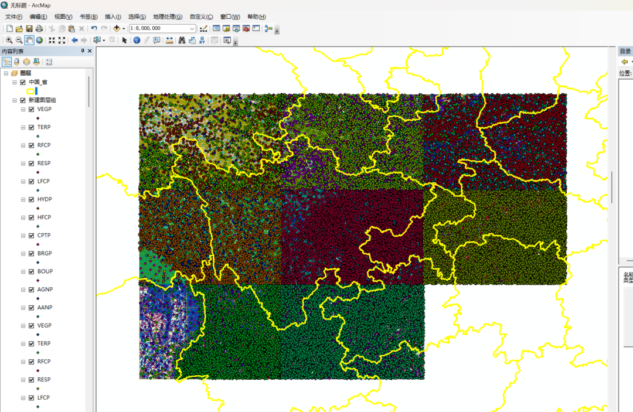Collapse the BRGP layer legend

[23, 253]
